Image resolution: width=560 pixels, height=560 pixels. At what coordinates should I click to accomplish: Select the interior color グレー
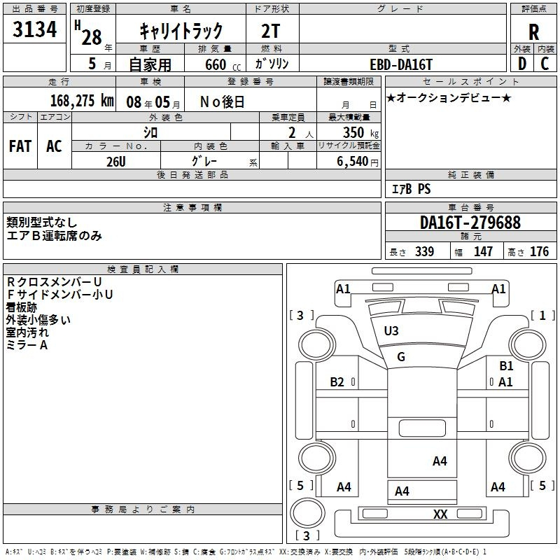(x=204, y=161)
